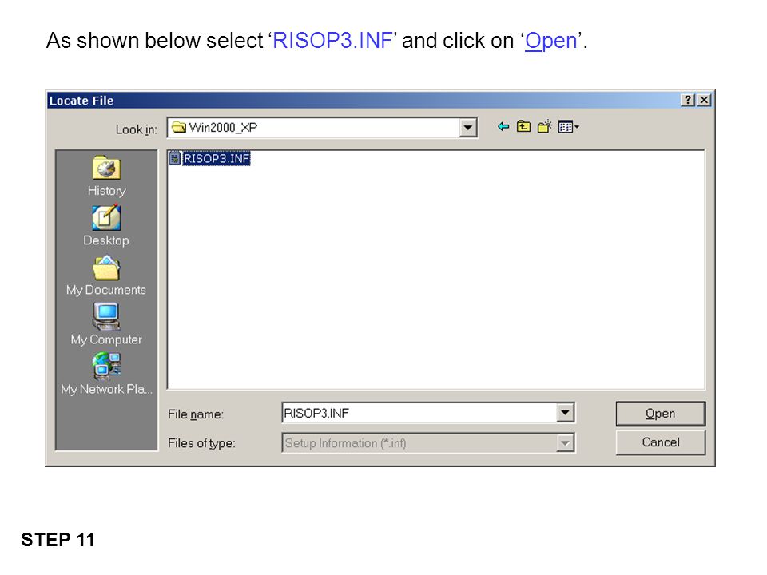Viewport: 767px width, 575px height.
Task: Open My Network Places shortcut
Action: click(x=106, y=375)
